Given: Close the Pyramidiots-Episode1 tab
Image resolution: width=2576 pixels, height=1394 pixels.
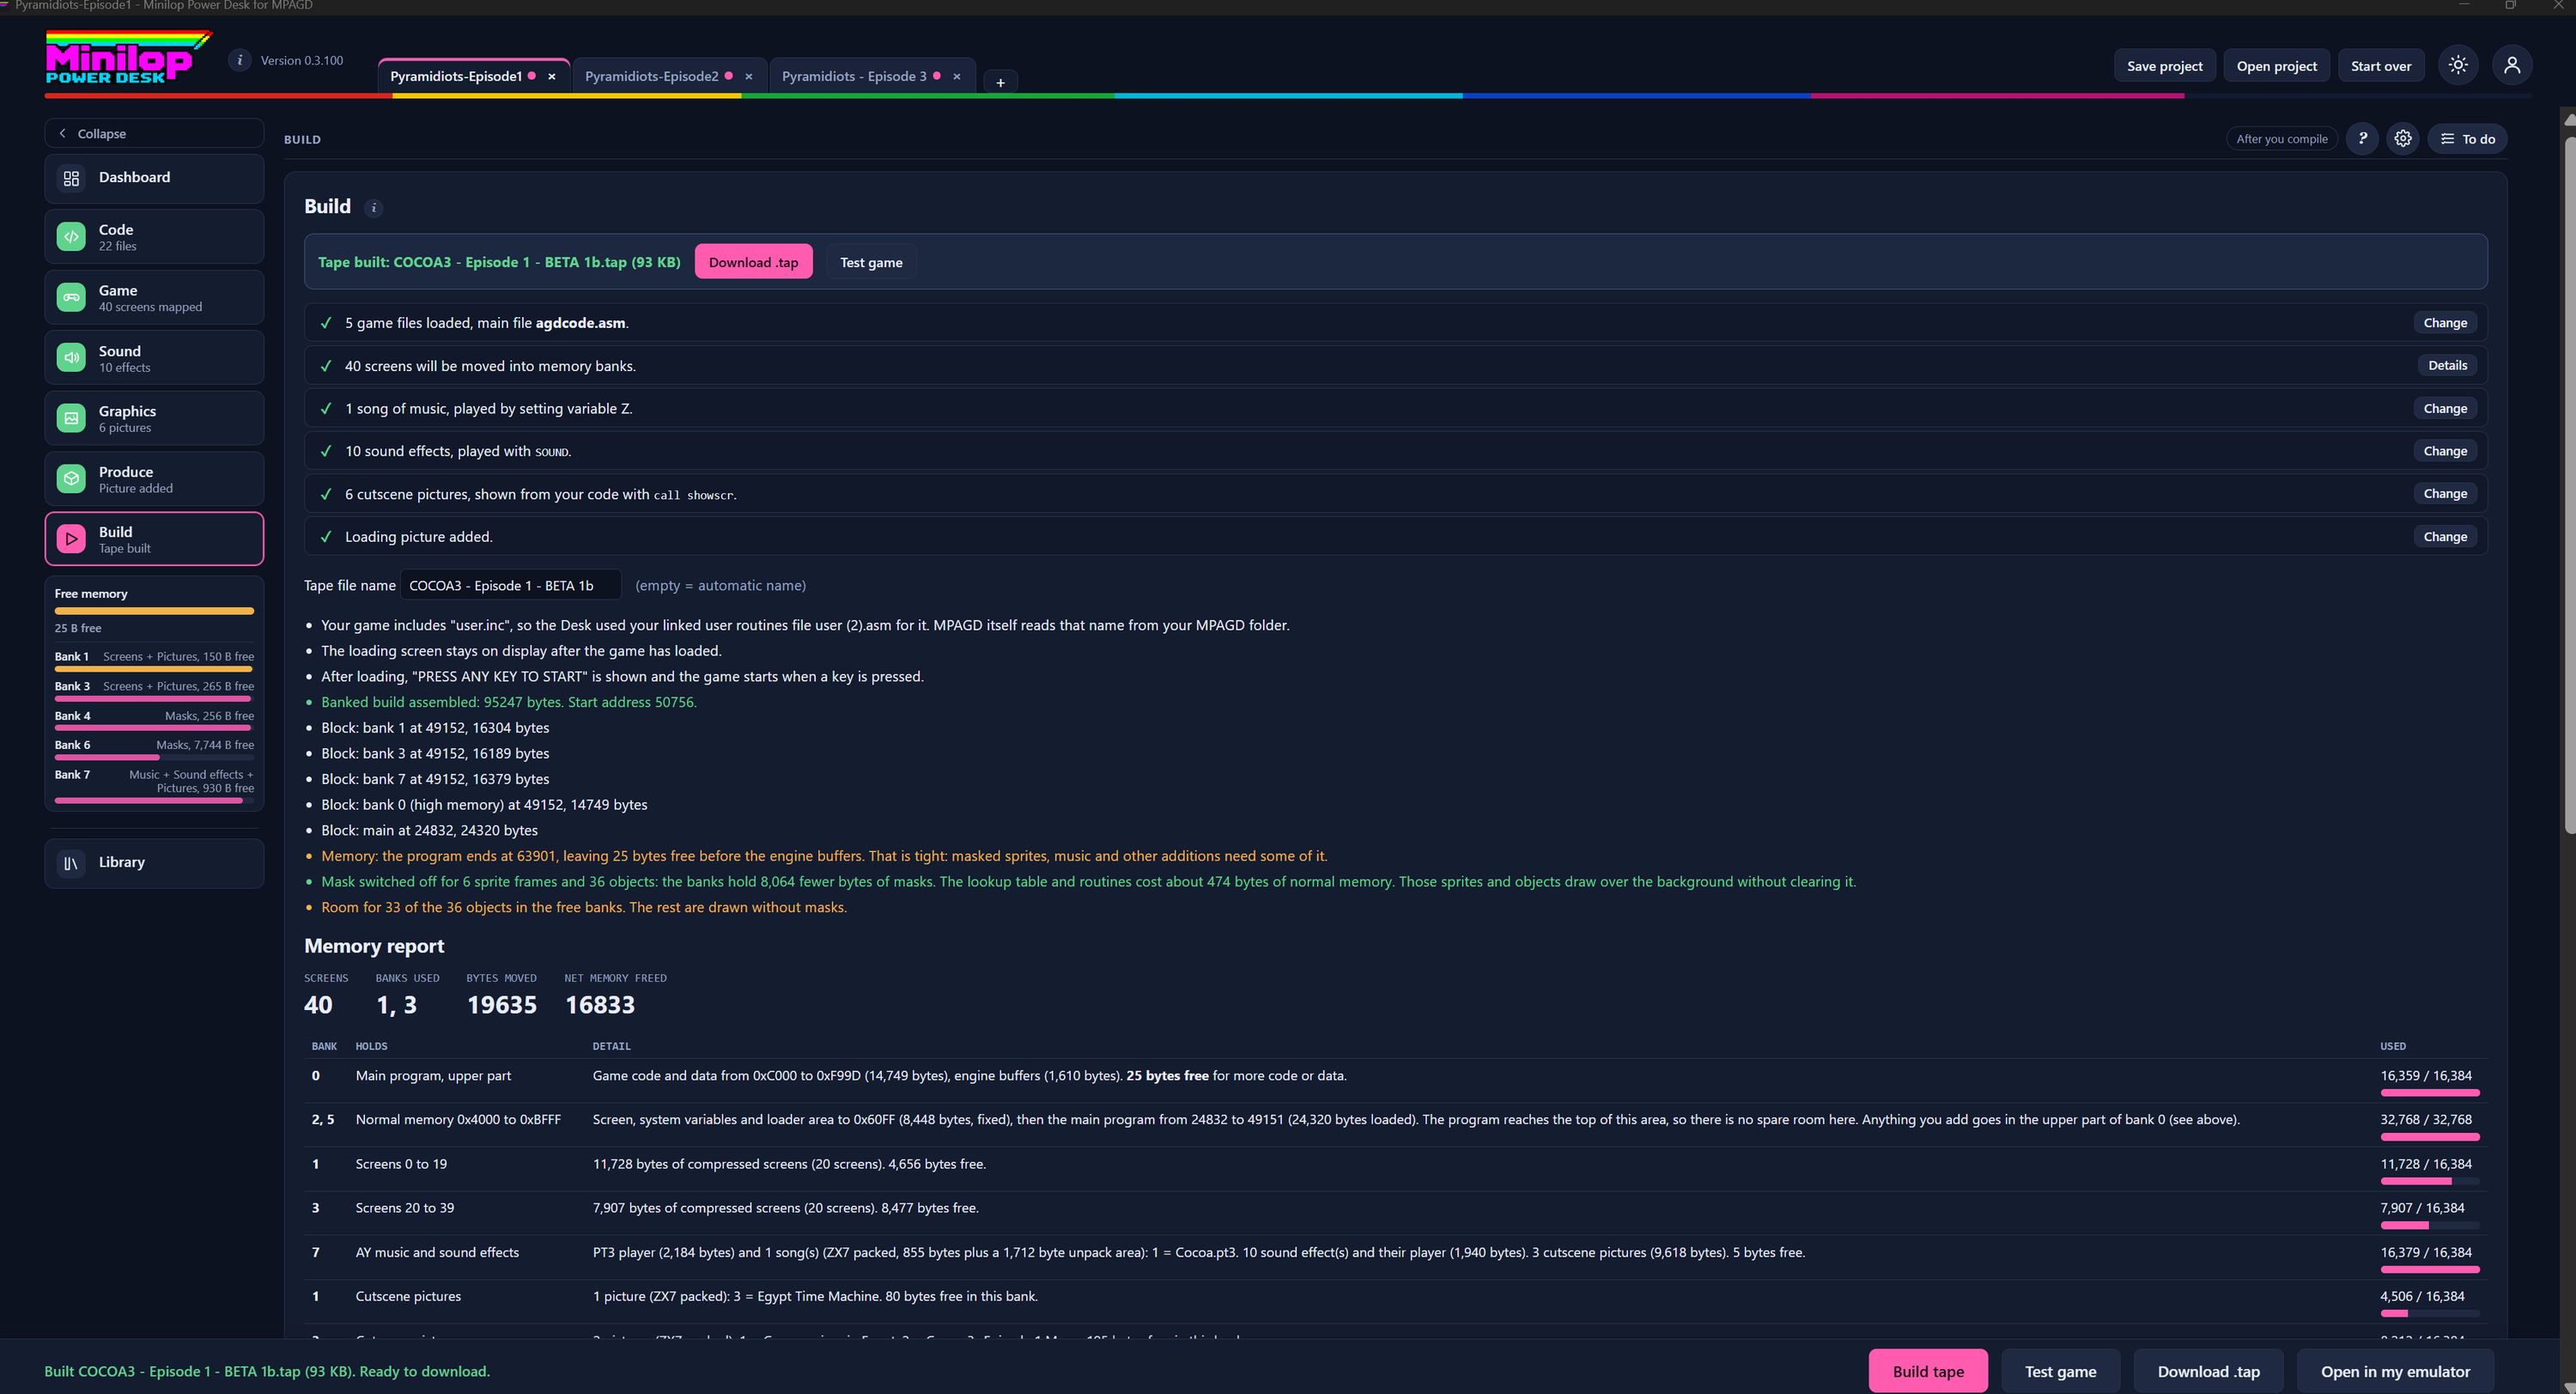Looking at the screenshot, I should (x=551, y=76).
